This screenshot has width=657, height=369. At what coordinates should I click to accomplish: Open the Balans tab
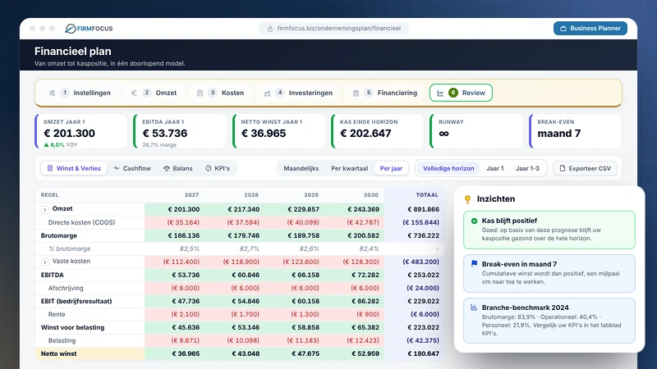(178, 168)
